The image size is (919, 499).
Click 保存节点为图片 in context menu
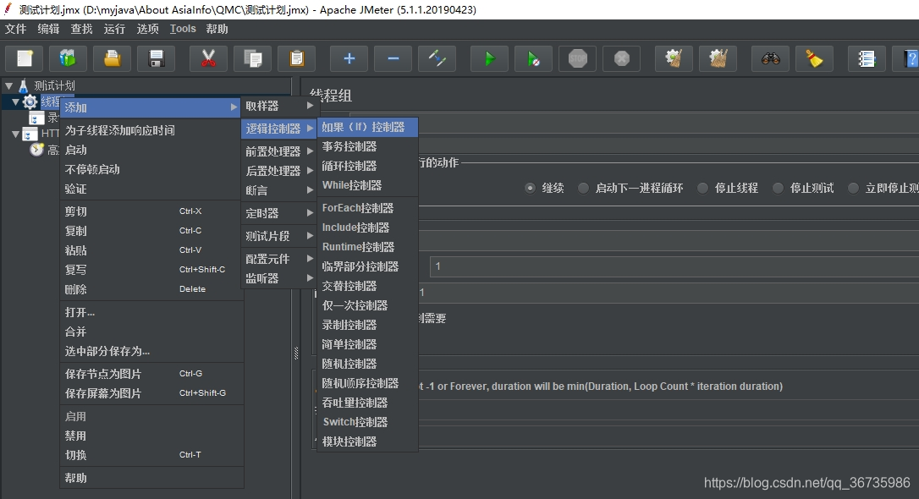tap(151, 374)
